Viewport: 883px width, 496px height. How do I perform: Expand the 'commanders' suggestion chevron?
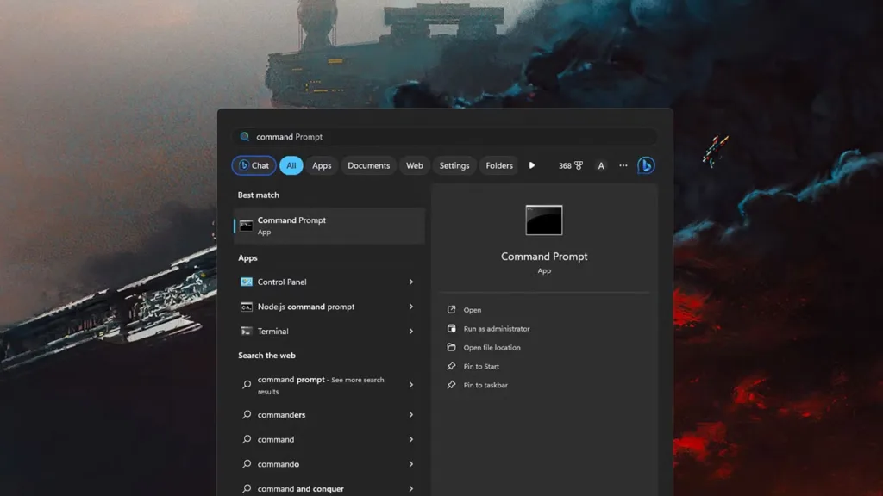(x=411, y=414)
